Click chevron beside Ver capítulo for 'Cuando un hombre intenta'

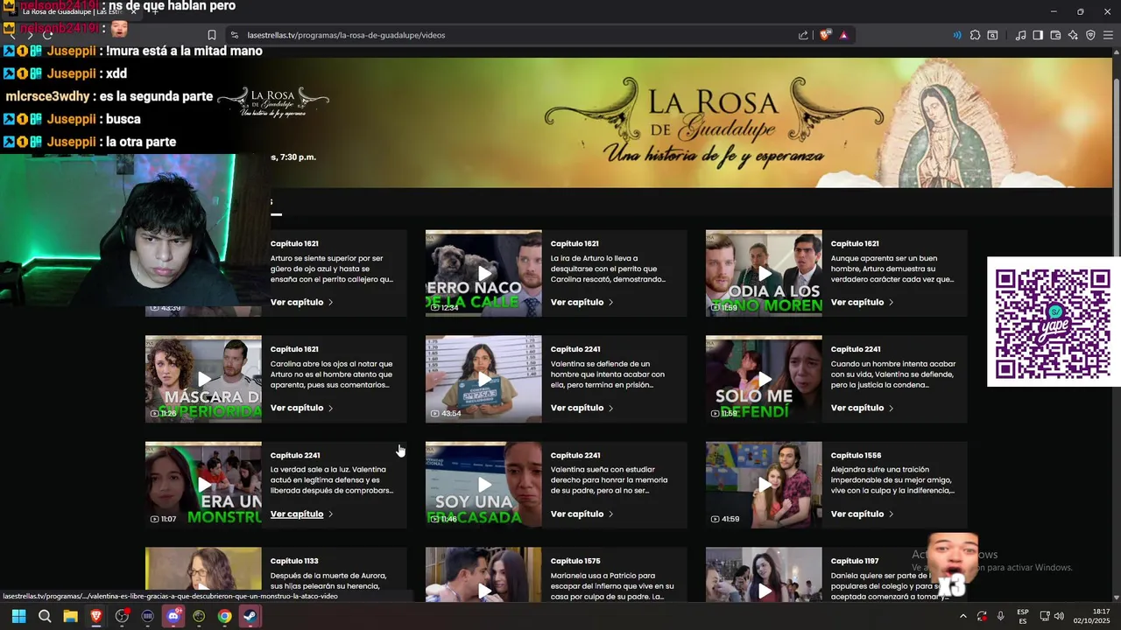click(892, 408)
